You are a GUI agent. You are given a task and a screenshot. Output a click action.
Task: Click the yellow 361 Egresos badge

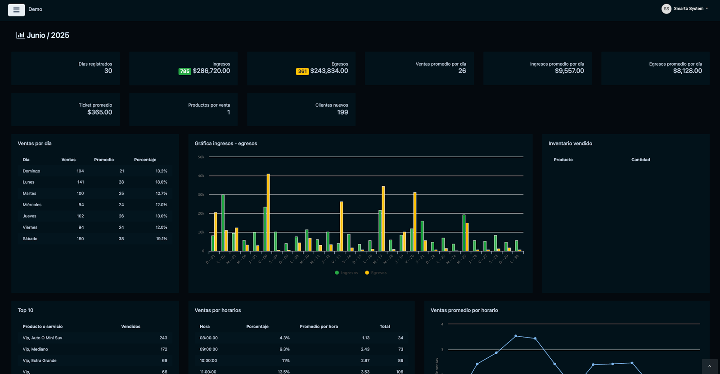coord(302,71)
